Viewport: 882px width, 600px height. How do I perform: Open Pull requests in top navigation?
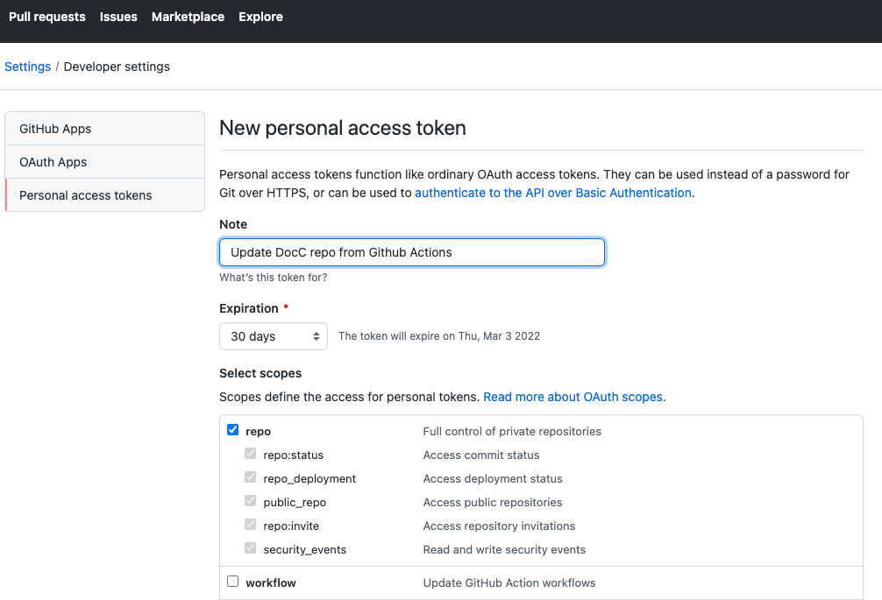pyautogui.click(x=47, y=17)
